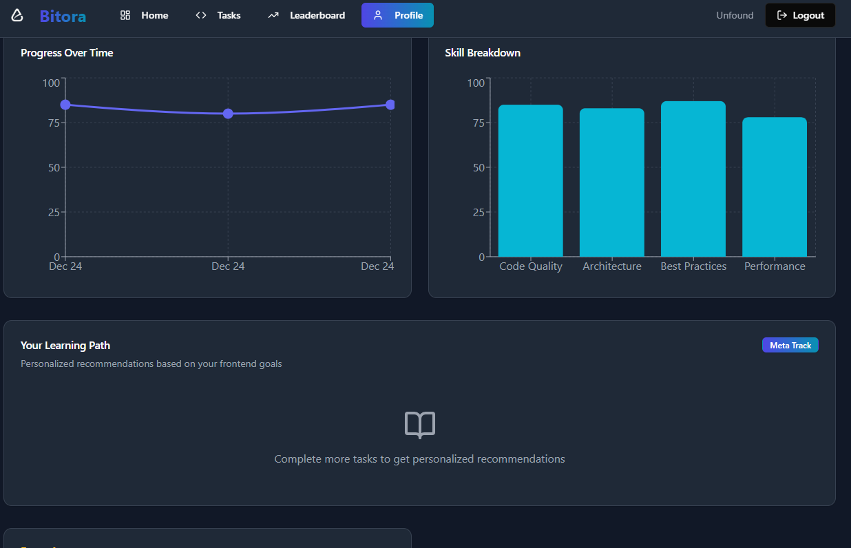Click the Performance bar on the chart
Screen dimensions: 851x548
click(x=774, y=186)
